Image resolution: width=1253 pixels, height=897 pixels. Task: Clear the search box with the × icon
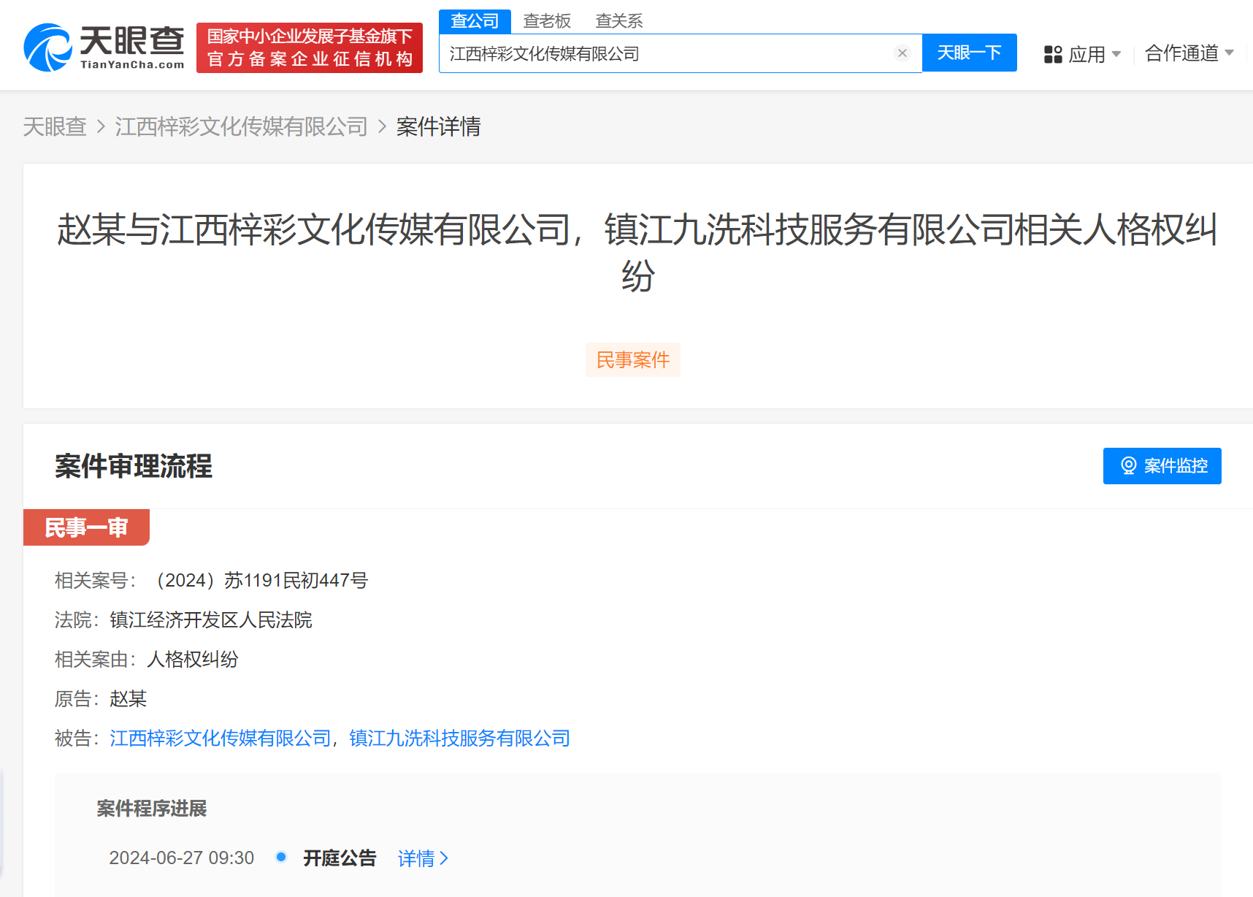(903, 53)
